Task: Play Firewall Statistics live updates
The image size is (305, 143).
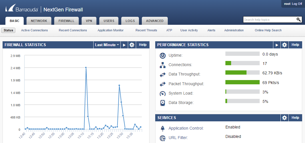Action: (x=124, y=45)
